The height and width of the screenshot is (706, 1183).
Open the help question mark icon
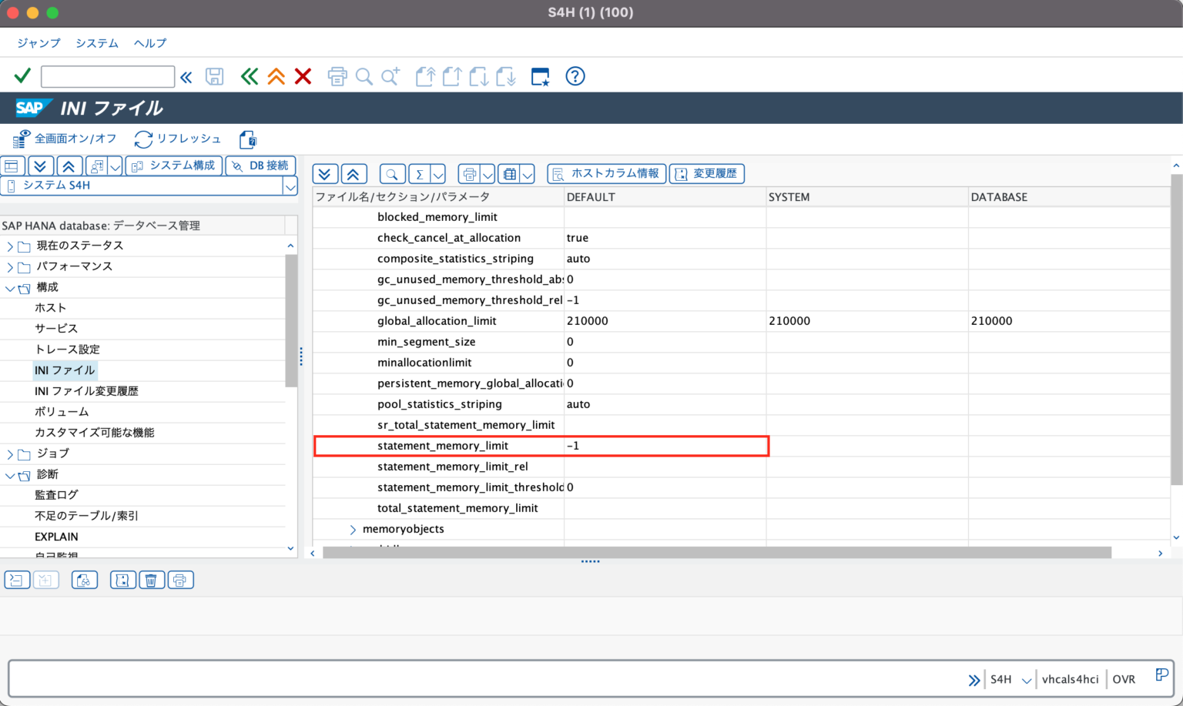[x=575, y=76]
